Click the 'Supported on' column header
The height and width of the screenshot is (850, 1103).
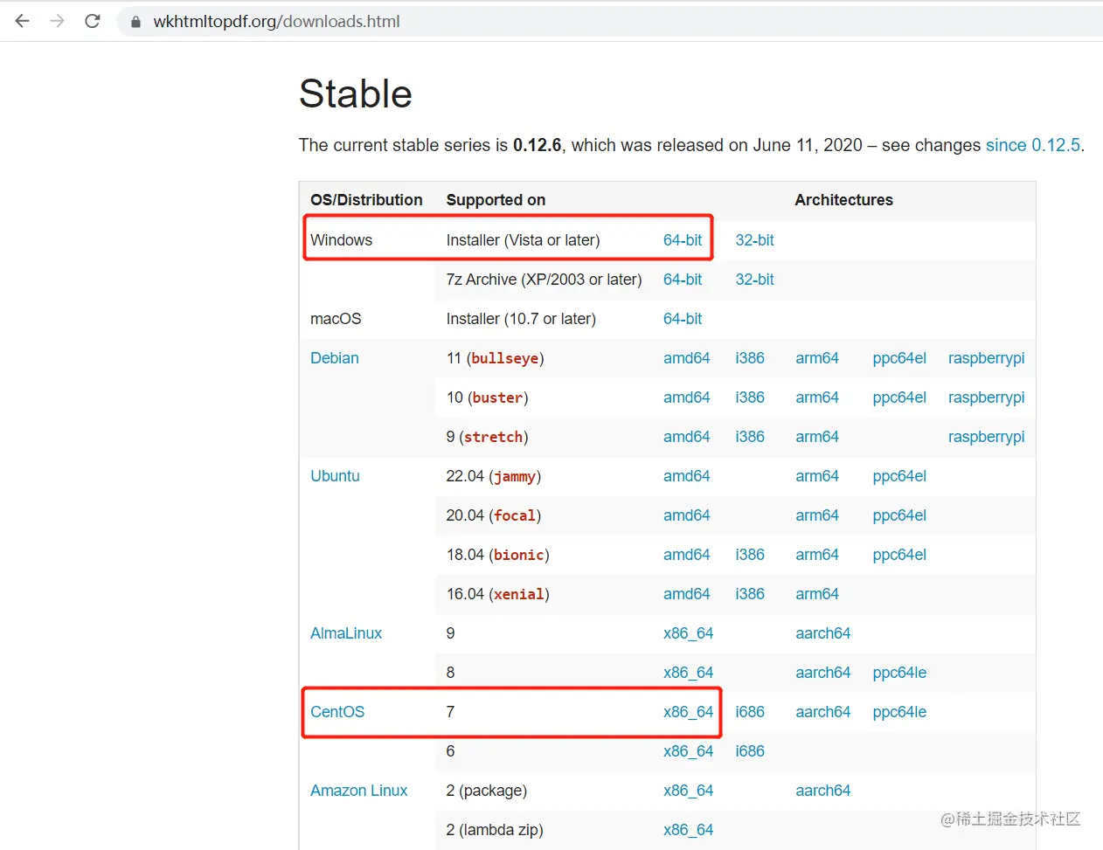click(x=496, y=200)
